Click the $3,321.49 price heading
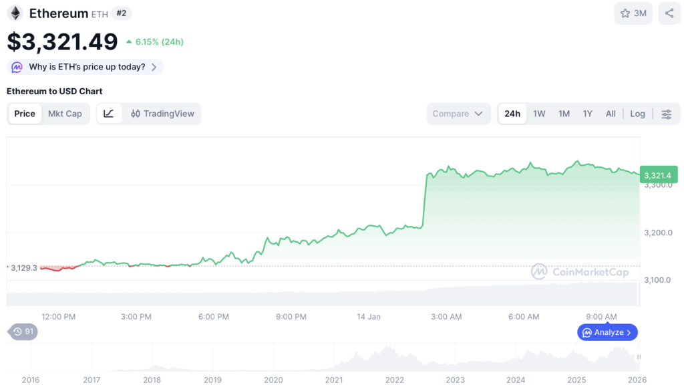 click(x=62, y=42)
